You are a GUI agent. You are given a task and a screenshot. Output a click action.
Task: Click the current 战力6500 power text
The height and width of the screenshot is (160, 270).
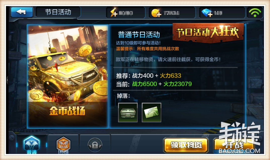(x=144, y=84)
